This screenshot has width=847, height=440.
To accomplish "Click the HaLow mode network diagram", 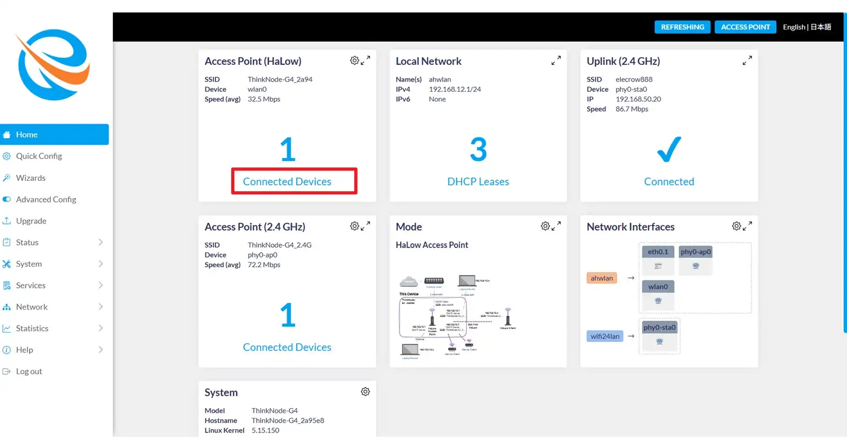I will pyautogui.click(x=458, y=317).
